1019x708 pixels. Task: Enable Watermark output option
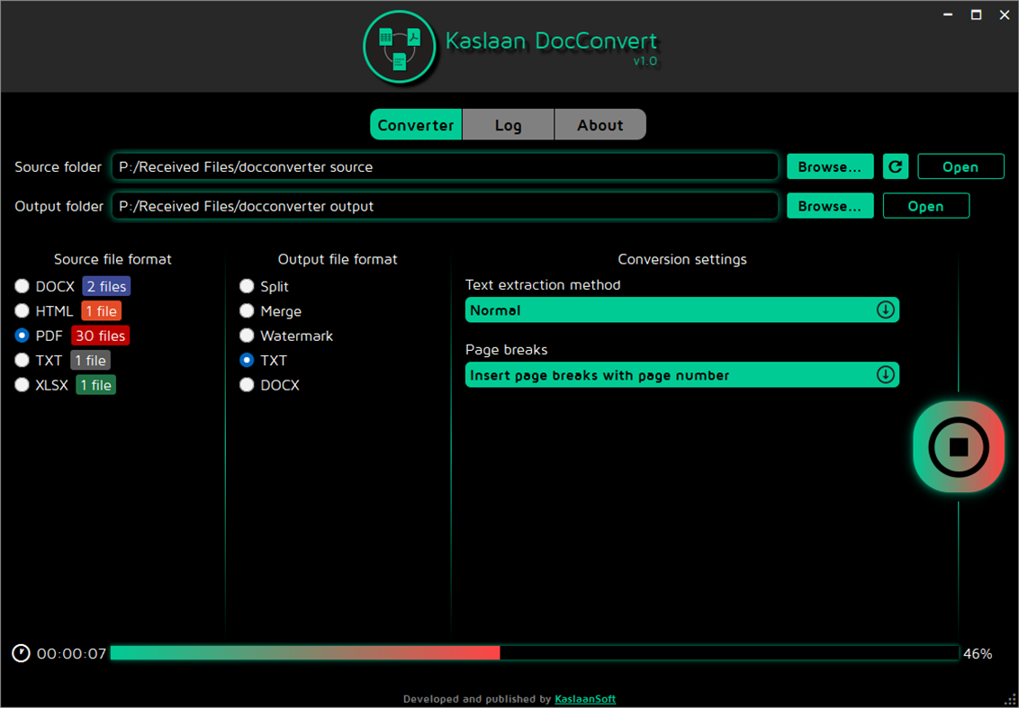coord(247,336)
